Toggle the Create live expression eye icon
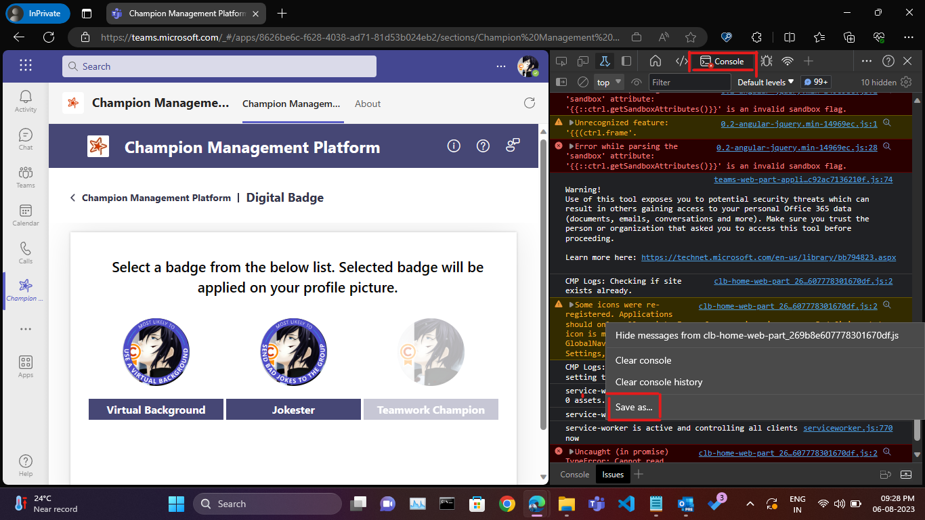This screenshot has height=520, width=925. 635,81
